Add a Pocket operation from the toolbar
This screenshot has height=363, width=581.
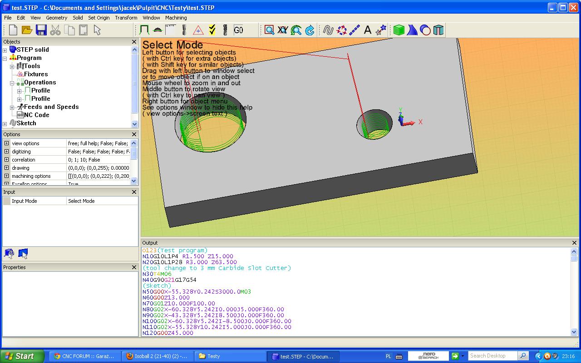tap(158, 30)
